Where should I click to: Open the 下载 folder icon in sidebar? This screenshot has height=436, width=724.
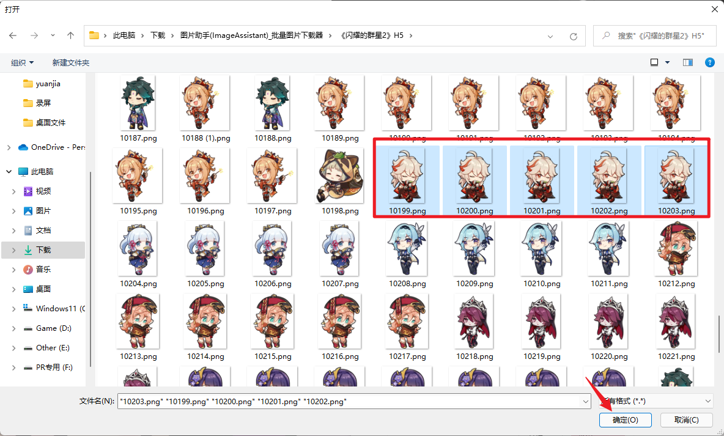[28, 250]
